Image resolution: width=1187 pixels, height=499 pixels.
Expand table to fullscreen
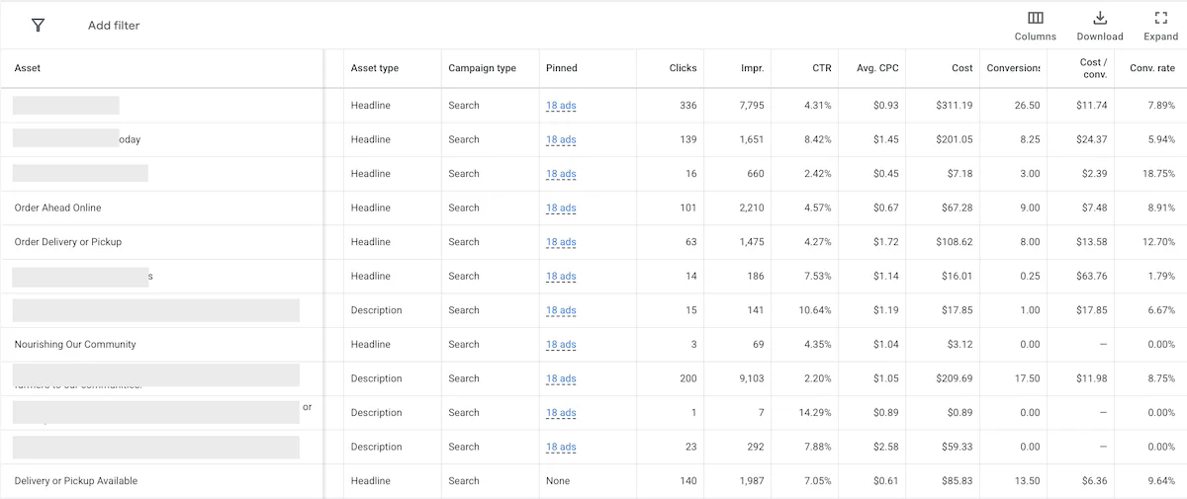tap(1161, 18)
